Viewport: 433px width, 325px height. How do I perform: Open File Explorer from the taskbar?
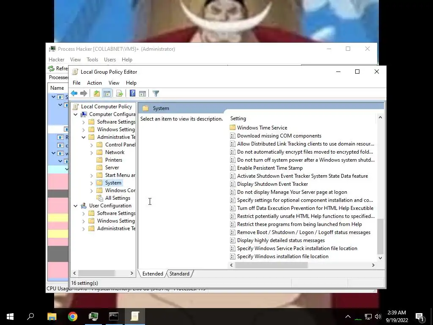coord(52,317)
